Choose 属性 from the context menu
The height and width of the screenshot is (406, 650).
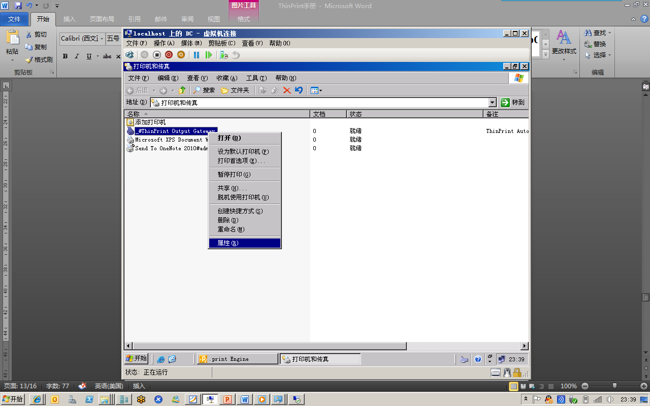coord(245,243)
